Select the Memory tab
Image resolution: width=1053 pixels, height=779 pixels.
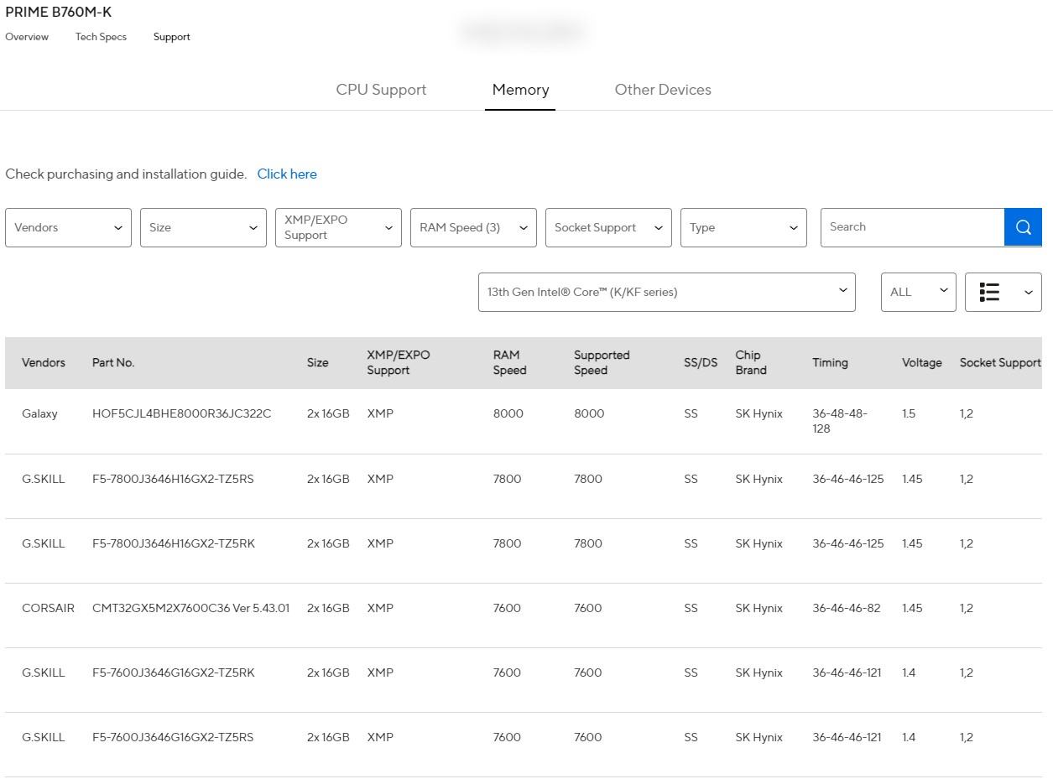click(x=520, y=90)
